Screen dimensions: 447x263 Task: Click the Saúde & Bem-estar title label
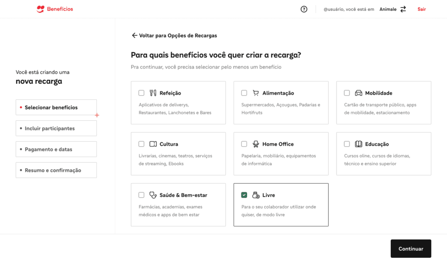[x=183, y=195]
